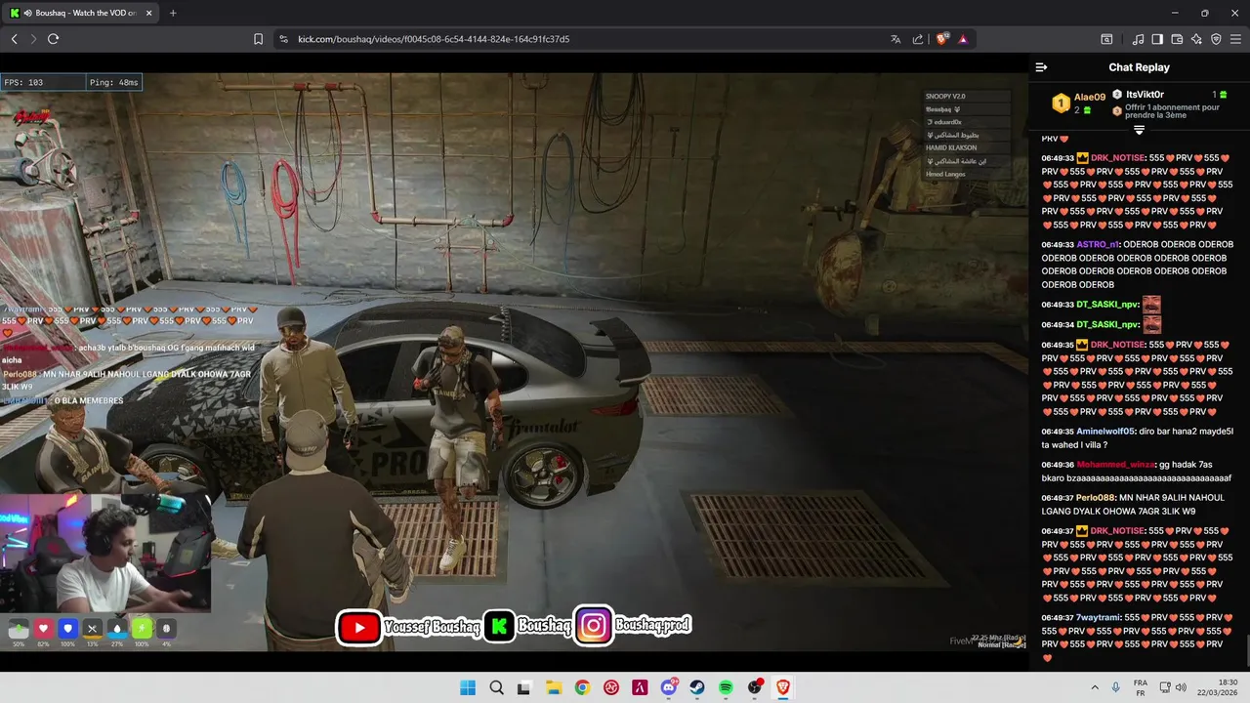Open Task View on taskbar
Viewport: 1250px width, 703px height.
524,687
